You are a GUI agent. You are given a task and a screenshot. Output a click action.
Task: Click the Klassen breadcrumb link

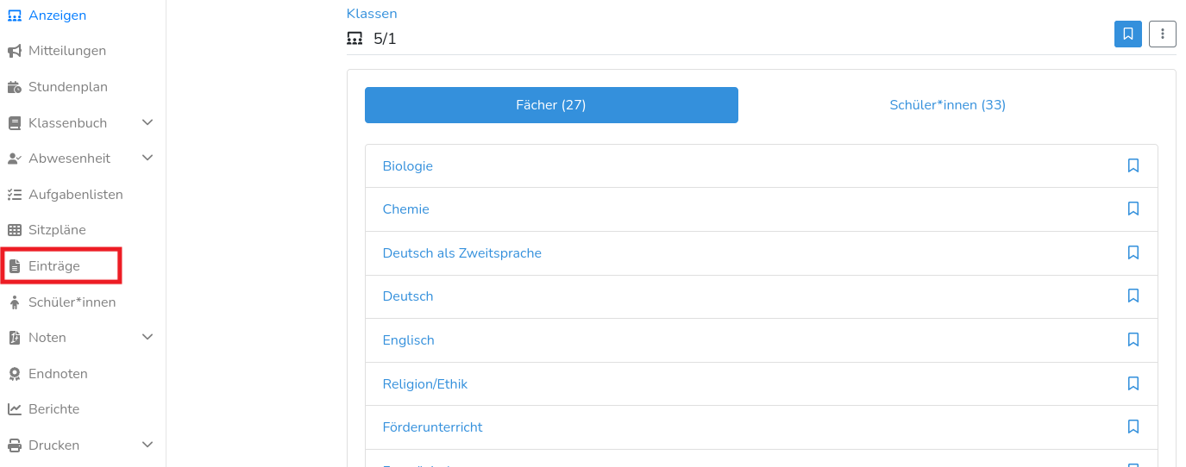pos(372,13)
